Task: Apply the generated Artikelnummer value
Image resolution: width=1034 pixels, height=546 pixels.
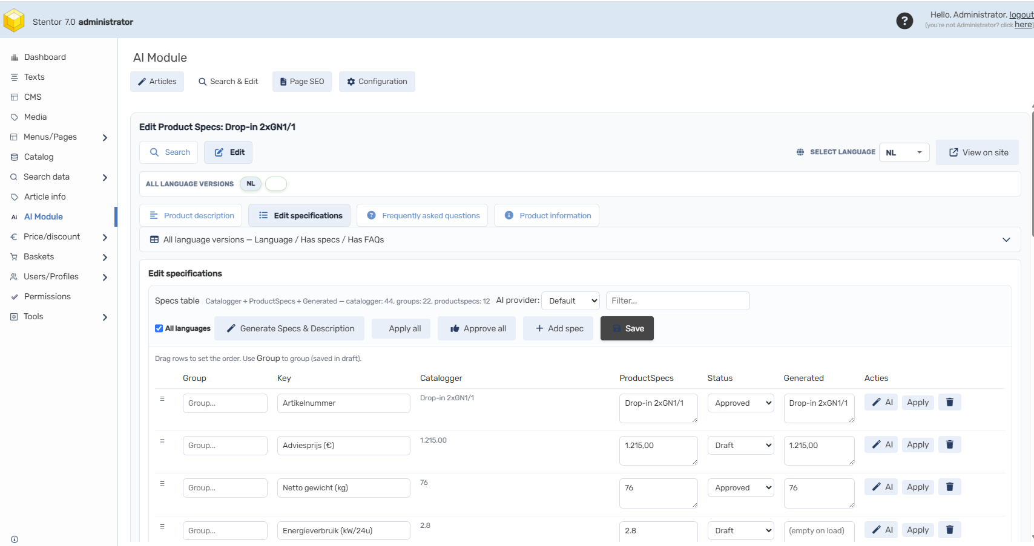Action: (918, 402)
